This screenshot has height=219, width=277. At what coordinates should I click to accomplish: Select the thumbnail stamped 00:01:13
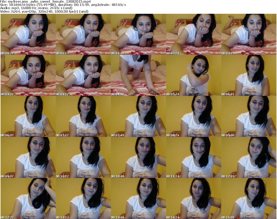pyautogui.click(x=83, y=34)
